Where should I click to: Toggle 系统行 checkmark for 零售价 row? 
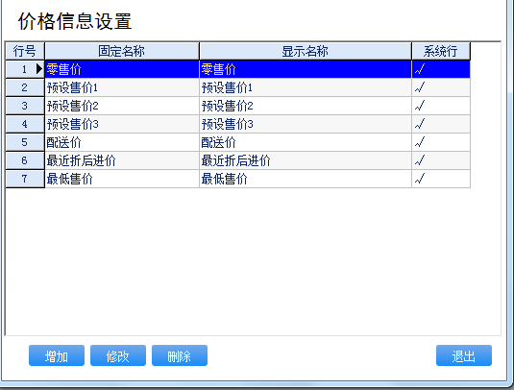click(420, 69)
